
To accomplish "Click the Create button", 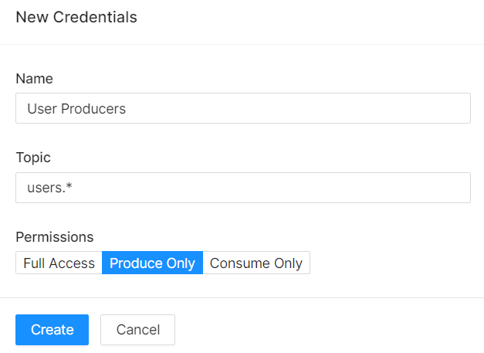I will point(52,330).
